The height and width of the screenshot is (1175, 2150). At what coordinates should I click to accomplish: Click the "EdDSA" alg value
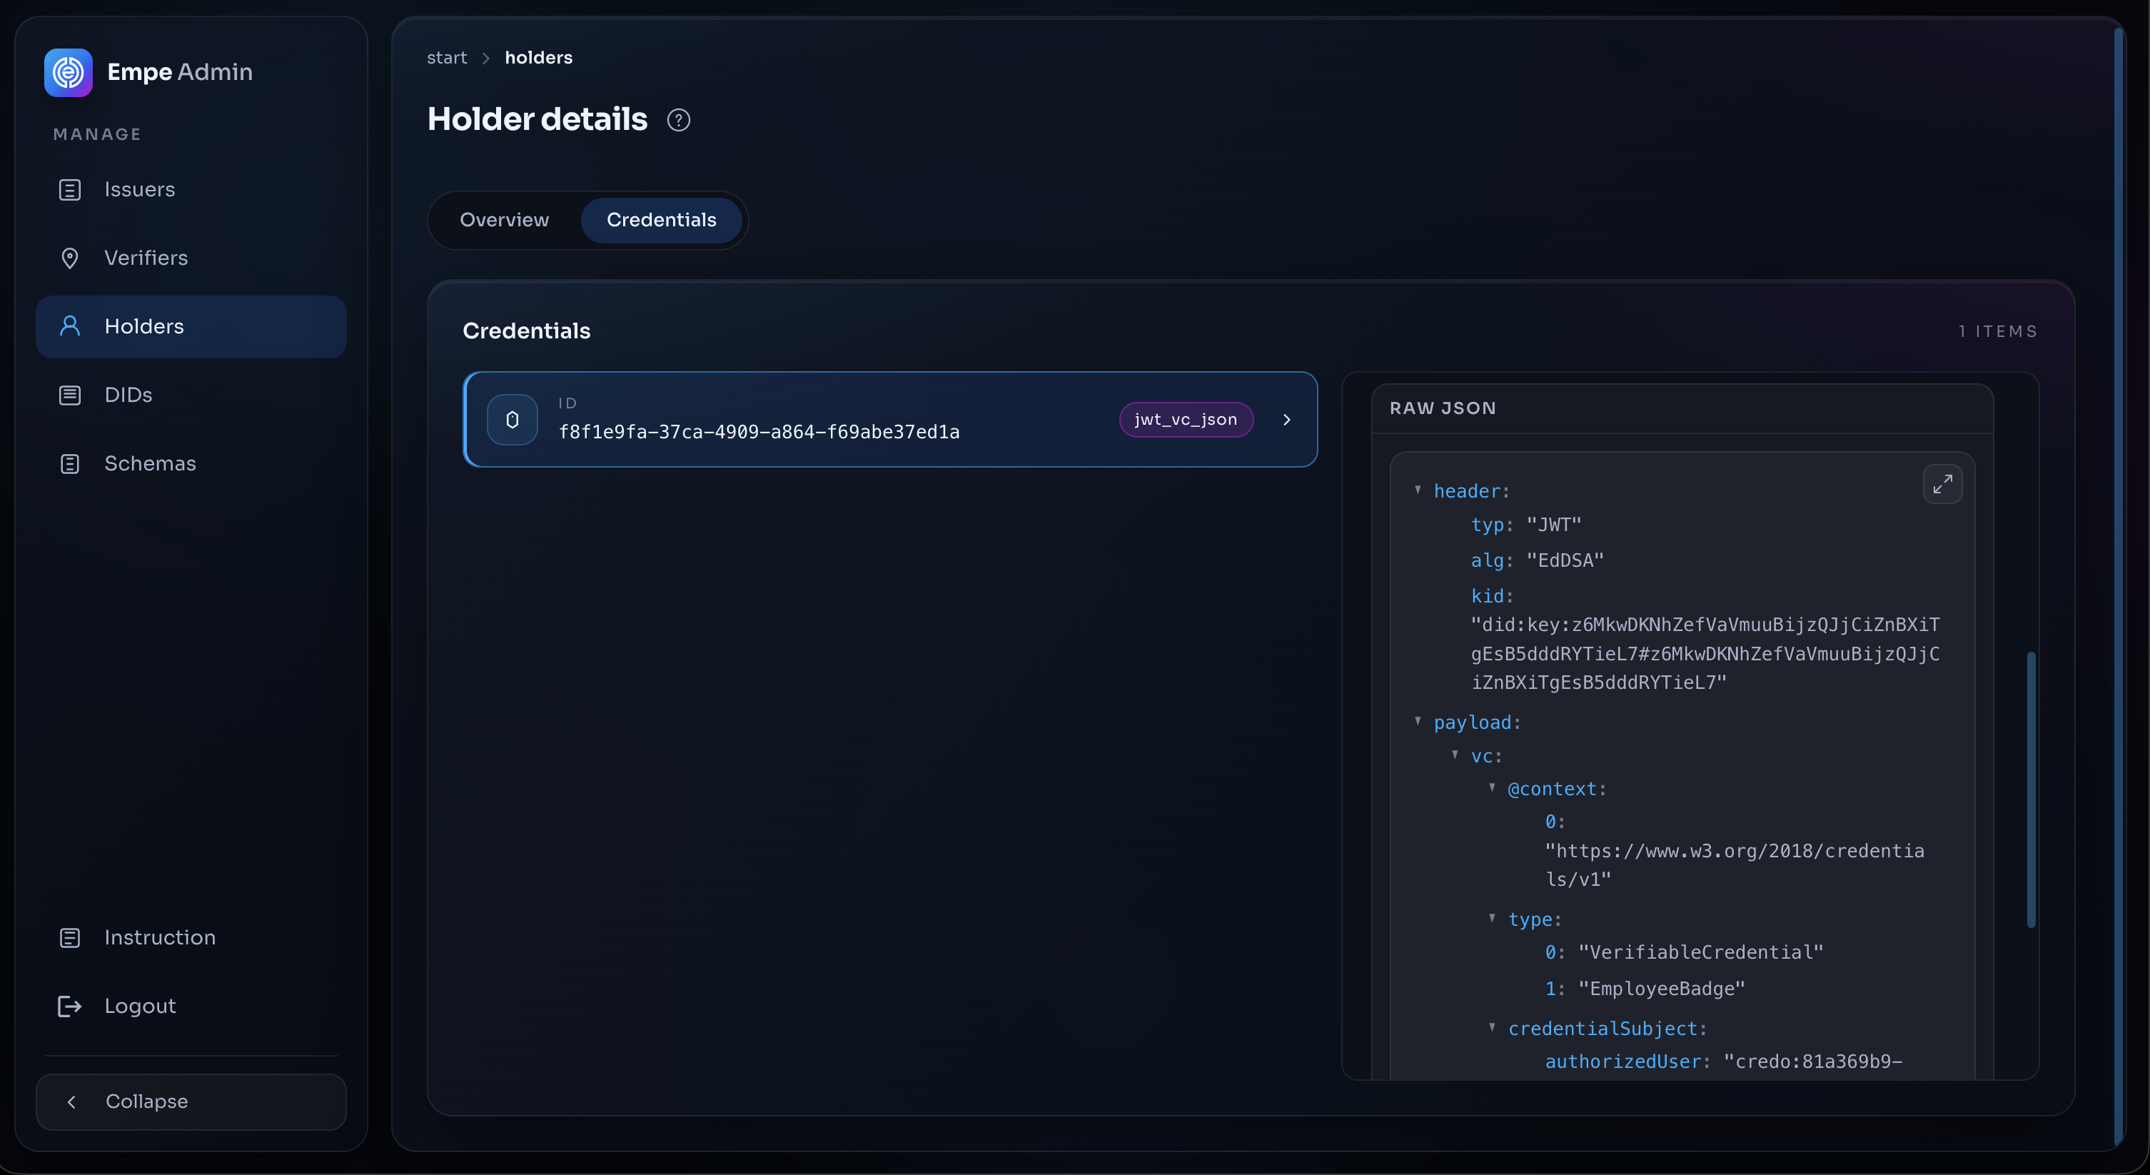tap(1565, 560)
